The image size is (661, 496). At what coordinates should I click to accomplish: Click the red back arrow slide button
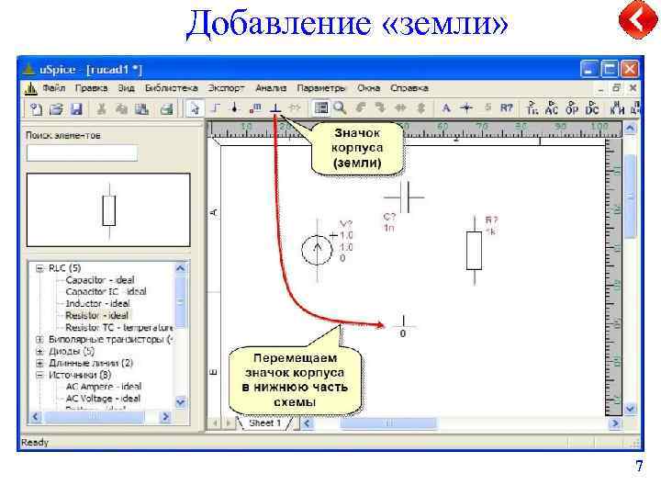tap(638, 19)
